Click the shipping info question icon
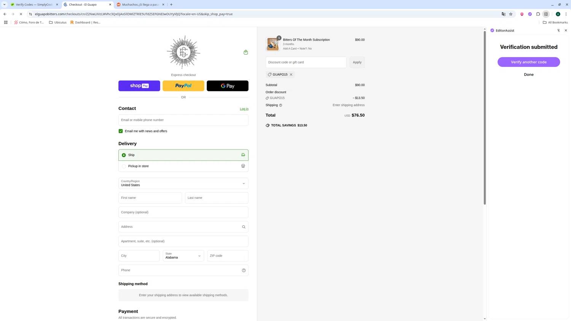The height and width of the screenshot is (321, 571). (x=281, y=105)
